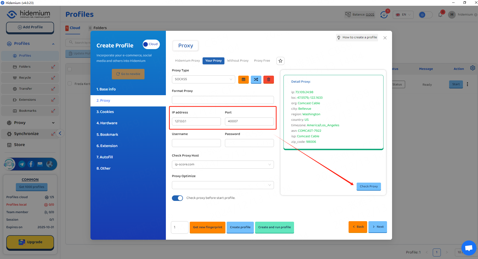
Task: Click the Telegram support icon
Action: (x=22, y=164)
